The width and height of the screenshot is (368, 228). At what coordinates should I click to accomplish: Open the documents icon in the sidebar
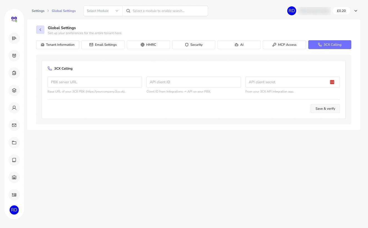pyautogui.click(x=14, y=73)
